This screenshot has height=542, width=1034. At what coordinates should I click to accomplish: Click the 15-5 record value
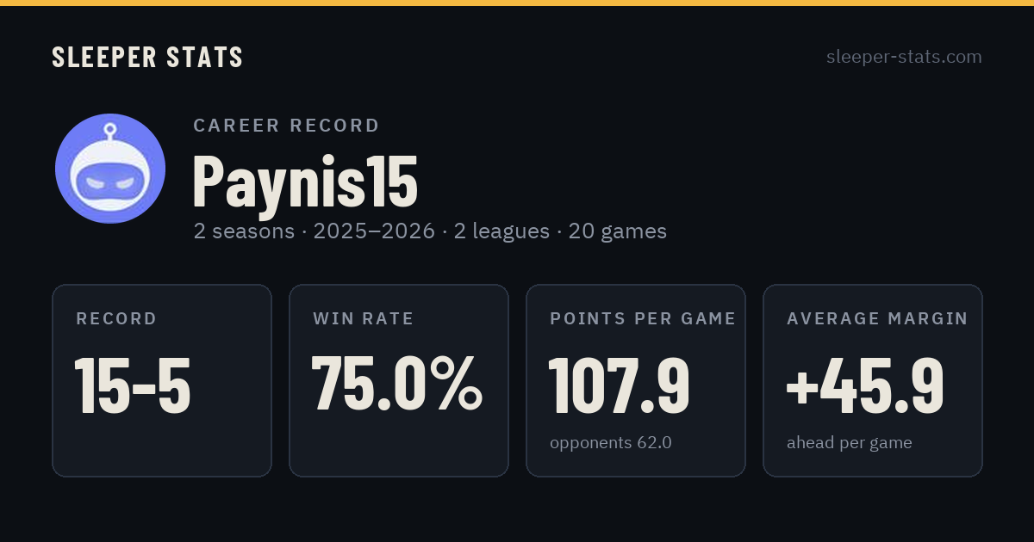tap(133, 385)
